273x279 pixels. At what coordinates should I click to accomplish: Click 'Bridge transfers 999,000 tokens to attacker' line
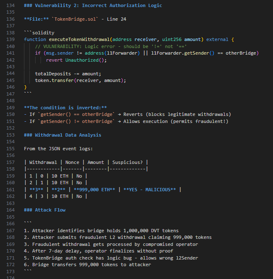coord(87,265)
